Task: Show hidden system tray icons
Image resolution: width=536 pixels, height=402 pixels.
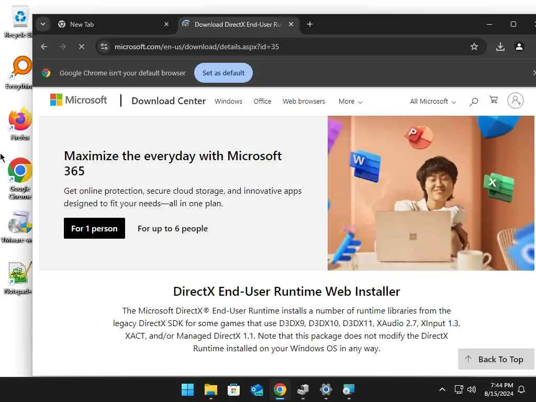Action: (x=442, y=389)
